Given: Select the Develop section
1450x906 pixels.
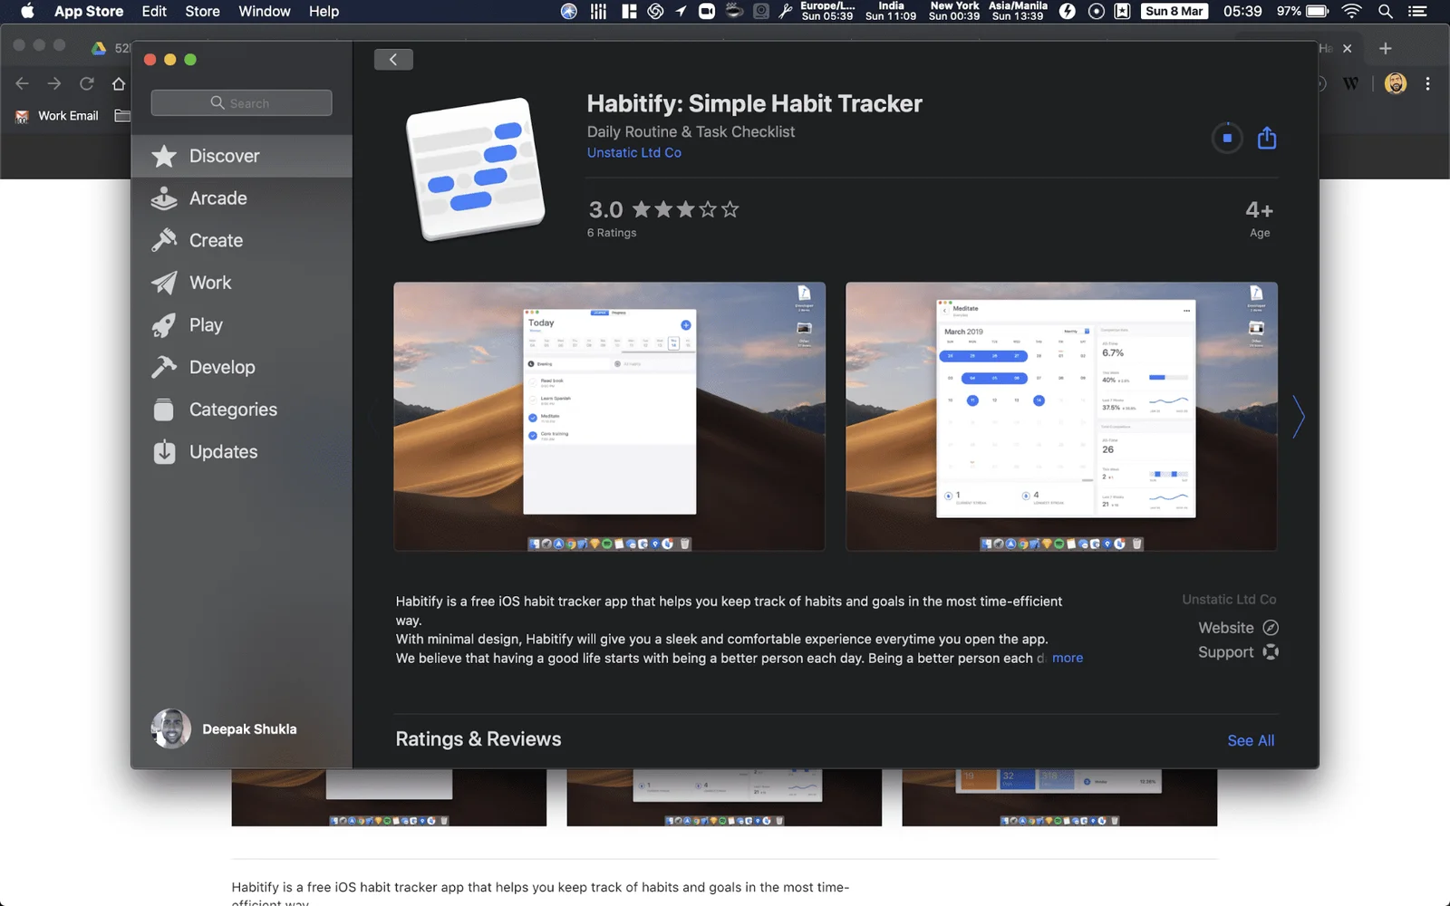Looking at the screenshot, I should click(242, 367).
